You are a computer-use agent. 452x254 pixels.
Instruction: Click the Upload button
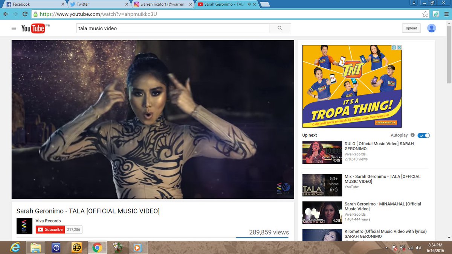click(x=411, y=28)
